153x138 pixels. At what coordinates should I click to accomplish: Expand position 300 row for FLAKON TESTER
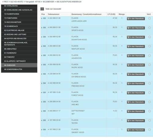pos(43,120)
